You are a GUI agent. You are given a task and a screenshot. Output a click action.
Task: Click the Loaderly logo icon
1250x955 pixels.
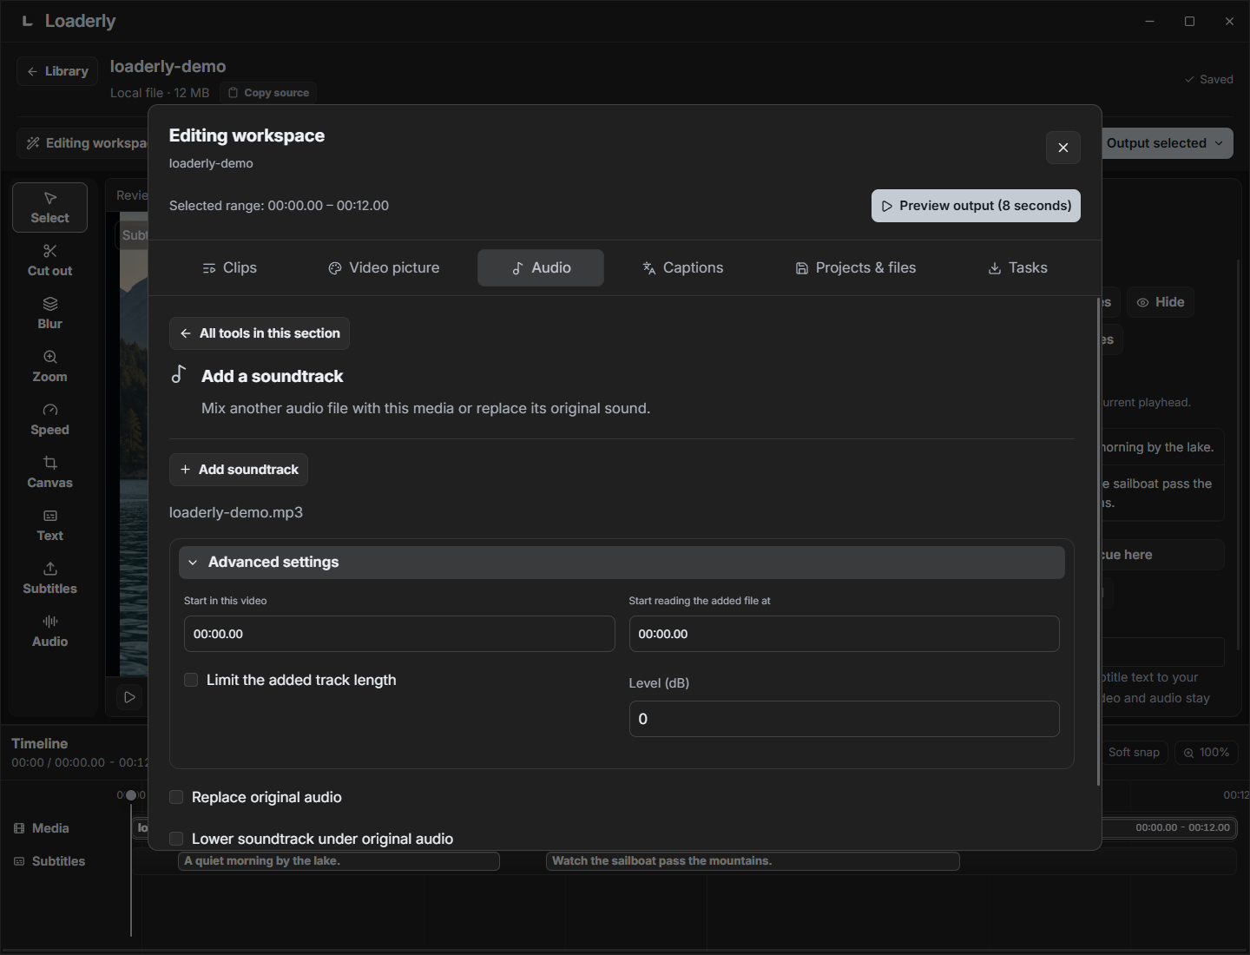coord(27,21)
